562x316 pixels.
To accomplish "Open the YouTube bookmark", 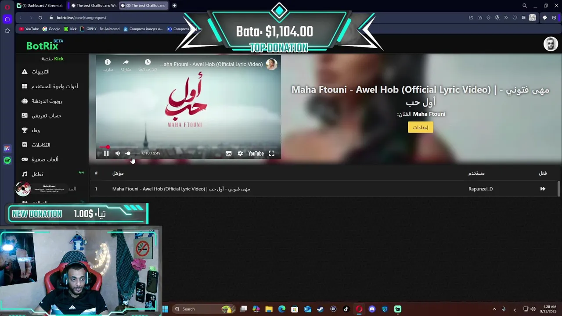I will (x=29, y=29).
